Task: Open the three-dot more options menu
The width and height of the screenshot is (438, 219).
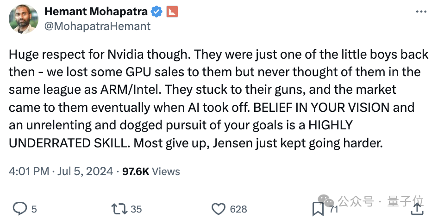Action: pos(419,12)
